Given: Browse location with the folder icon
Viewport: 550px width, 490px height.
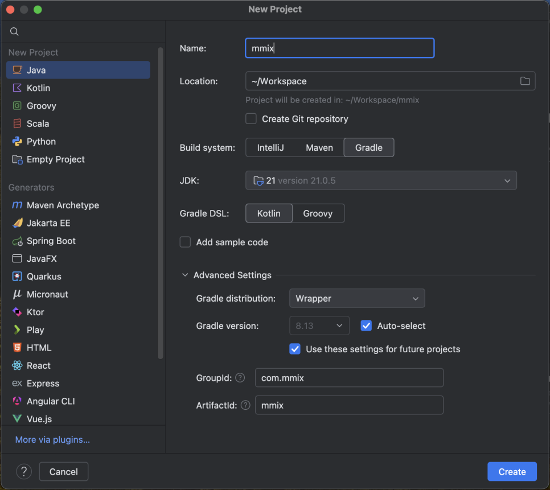Looking at the screenshot, I should coord(525,81).
